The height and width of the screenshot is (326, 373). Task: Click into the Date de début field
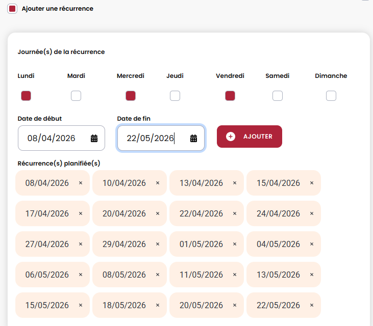pyautogui.click(x=54, y=138)
